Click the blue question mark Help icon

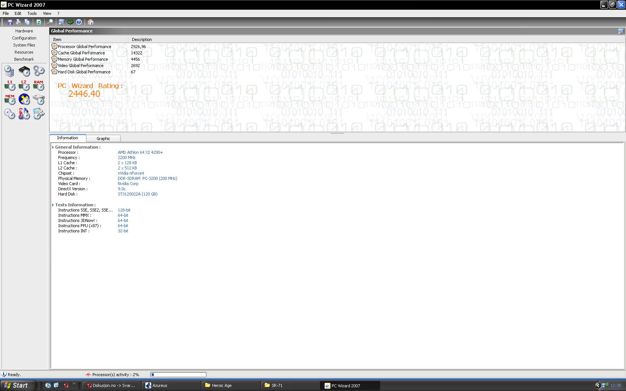pos(79,22)
